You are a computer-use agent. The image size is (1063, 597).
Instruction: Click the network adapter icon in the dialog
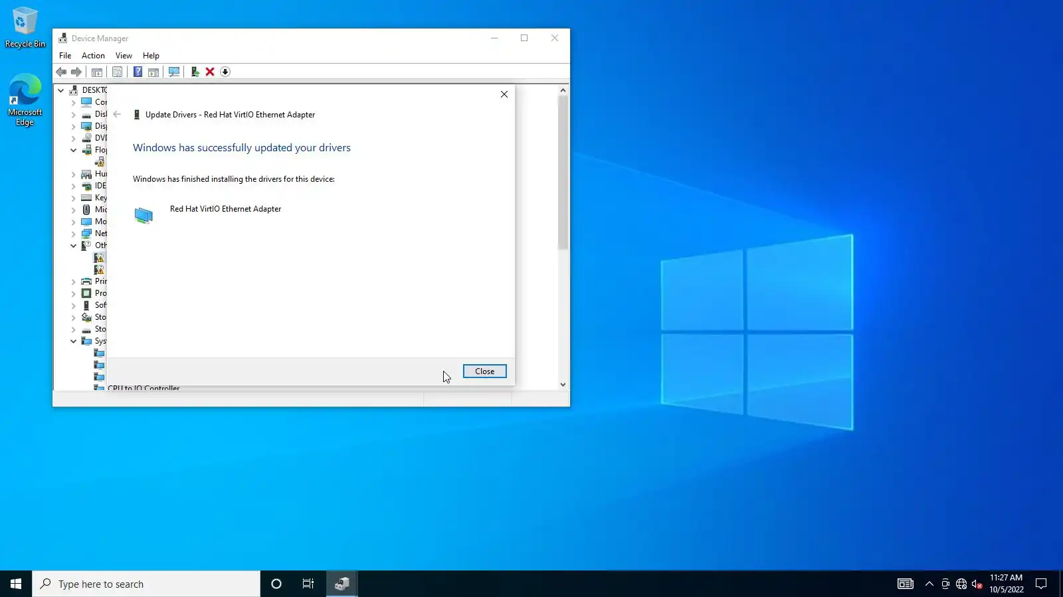[x=144, y=215]
